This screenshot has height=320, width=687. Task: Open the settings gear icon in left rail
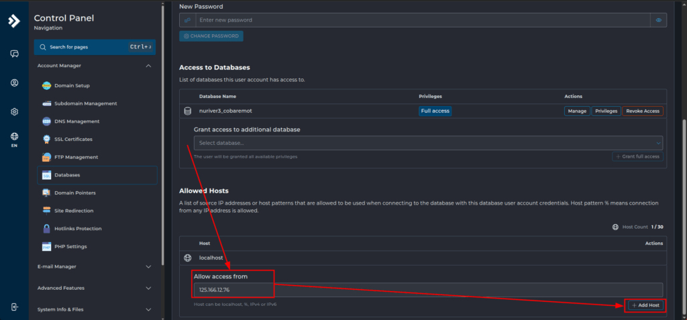[14, 112]
